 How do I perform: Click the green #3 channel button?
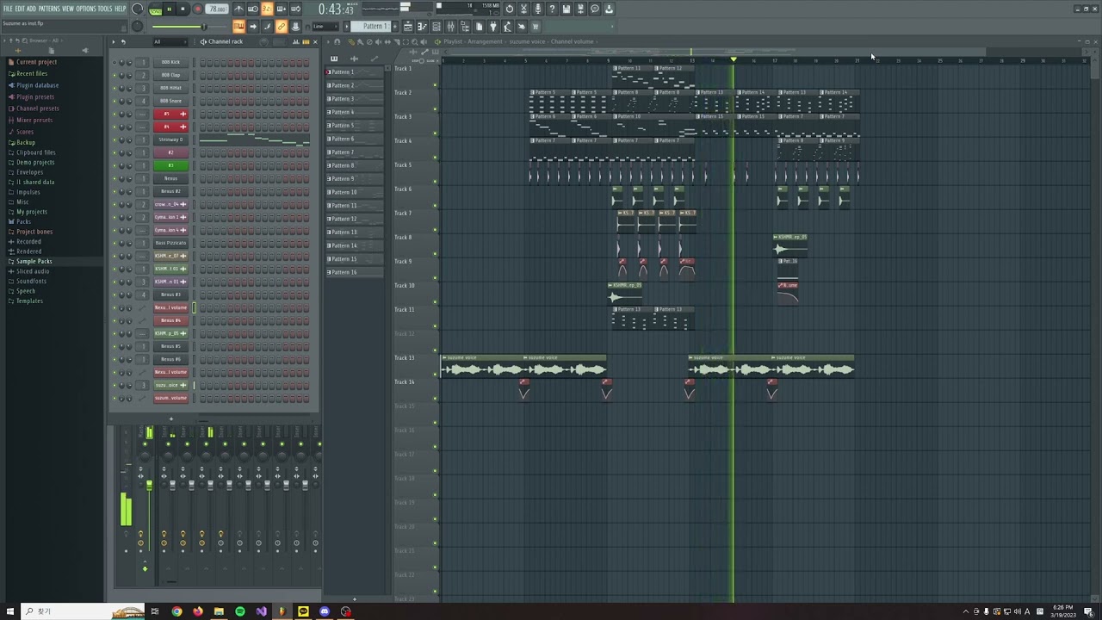click(x=170, y=165)
